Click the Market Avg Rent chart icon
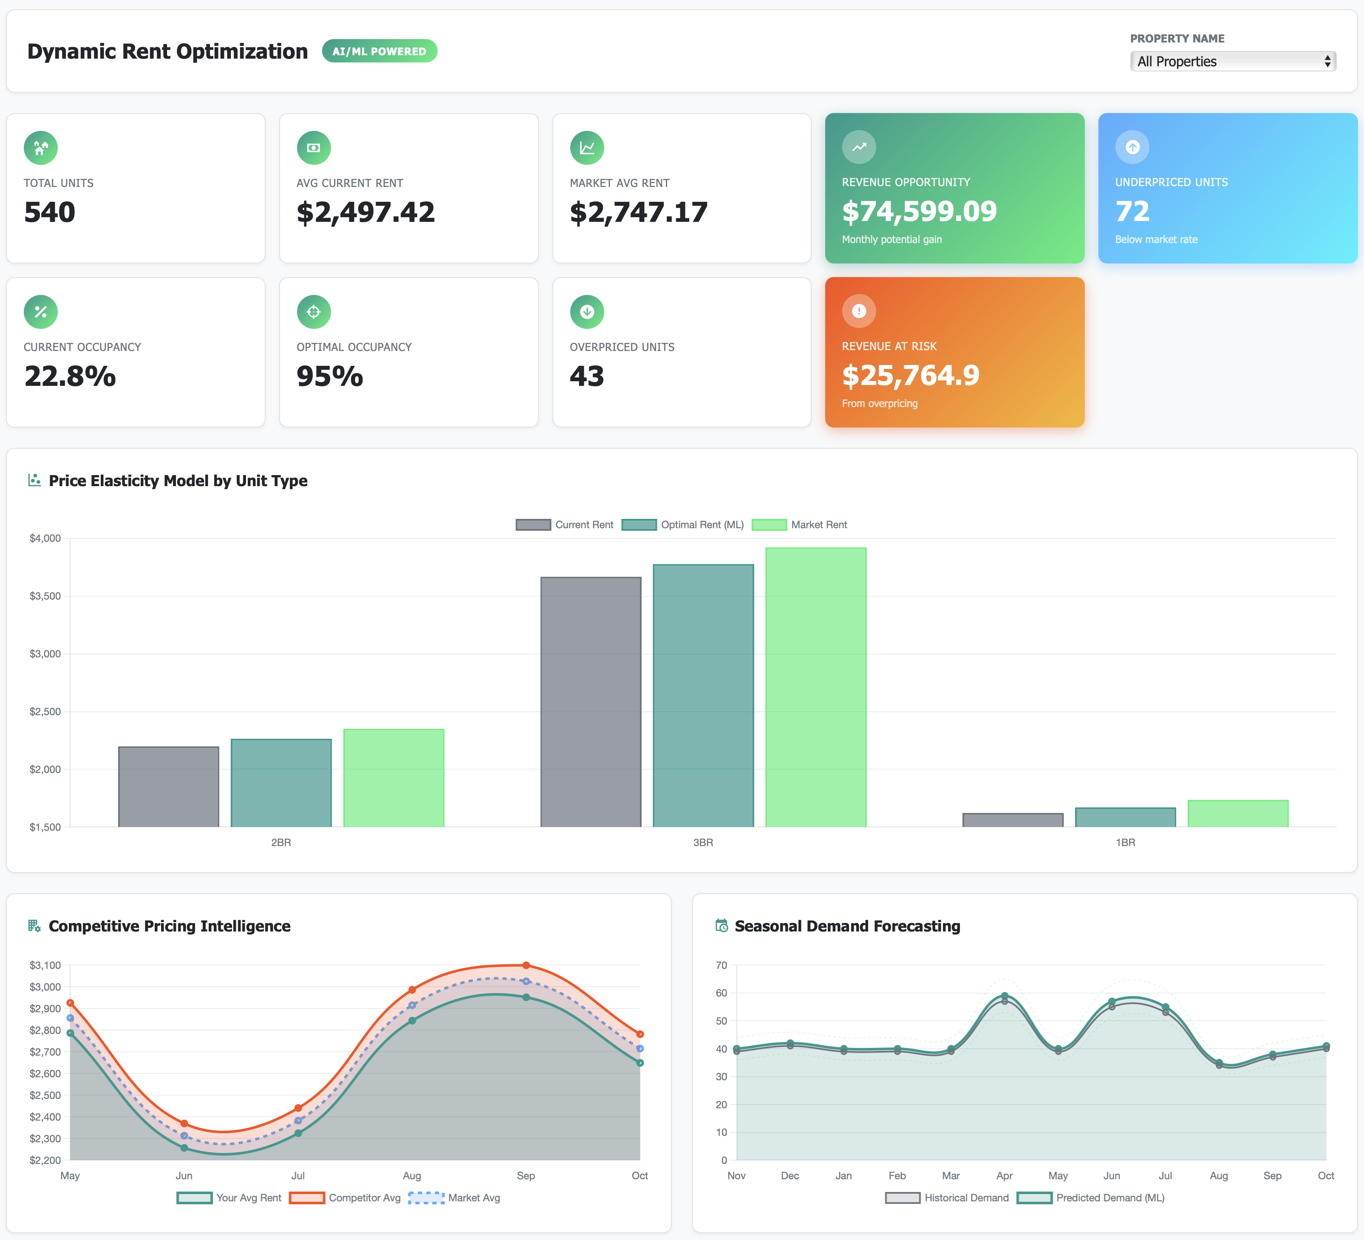Screen dimensions: 1364x1240 tap(586, 147)
